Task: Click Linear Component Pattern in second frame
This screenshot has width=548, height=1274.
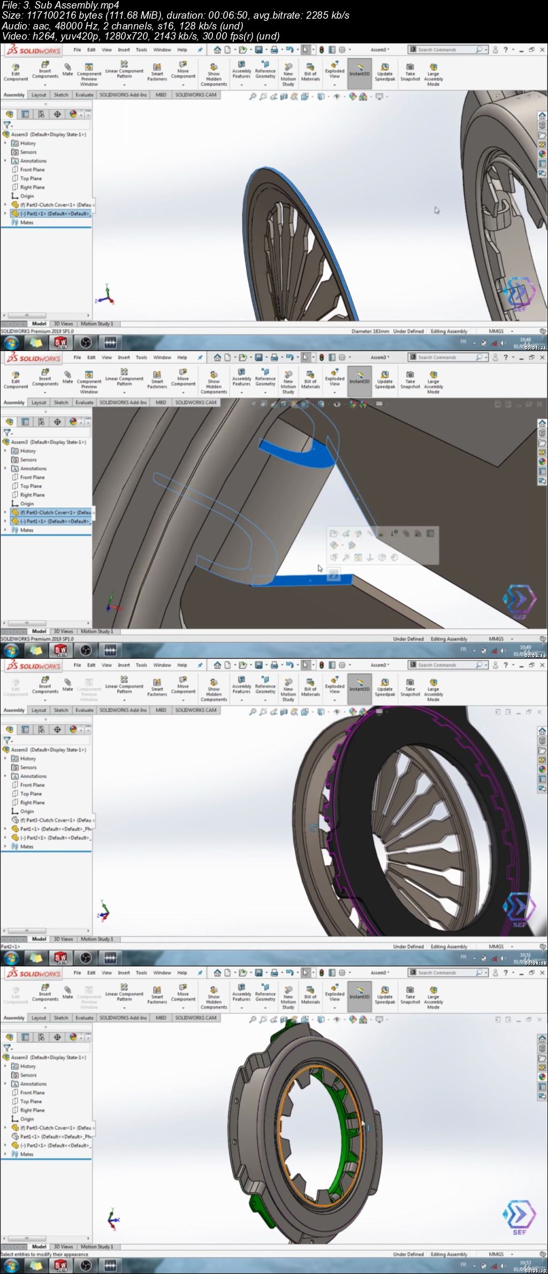Action: tap(124, 378)
